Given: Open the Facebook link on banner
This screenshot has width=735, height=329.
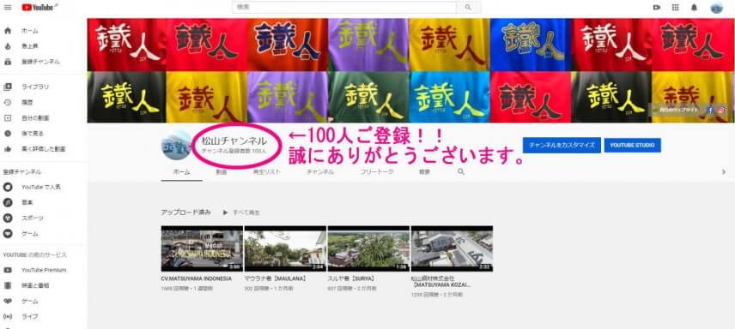Looking at the screenshot, I should 710,110.
